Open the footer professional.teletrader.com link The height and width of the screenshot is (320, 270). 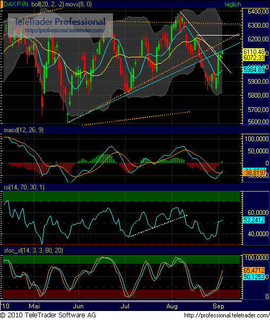coord(227,315)
